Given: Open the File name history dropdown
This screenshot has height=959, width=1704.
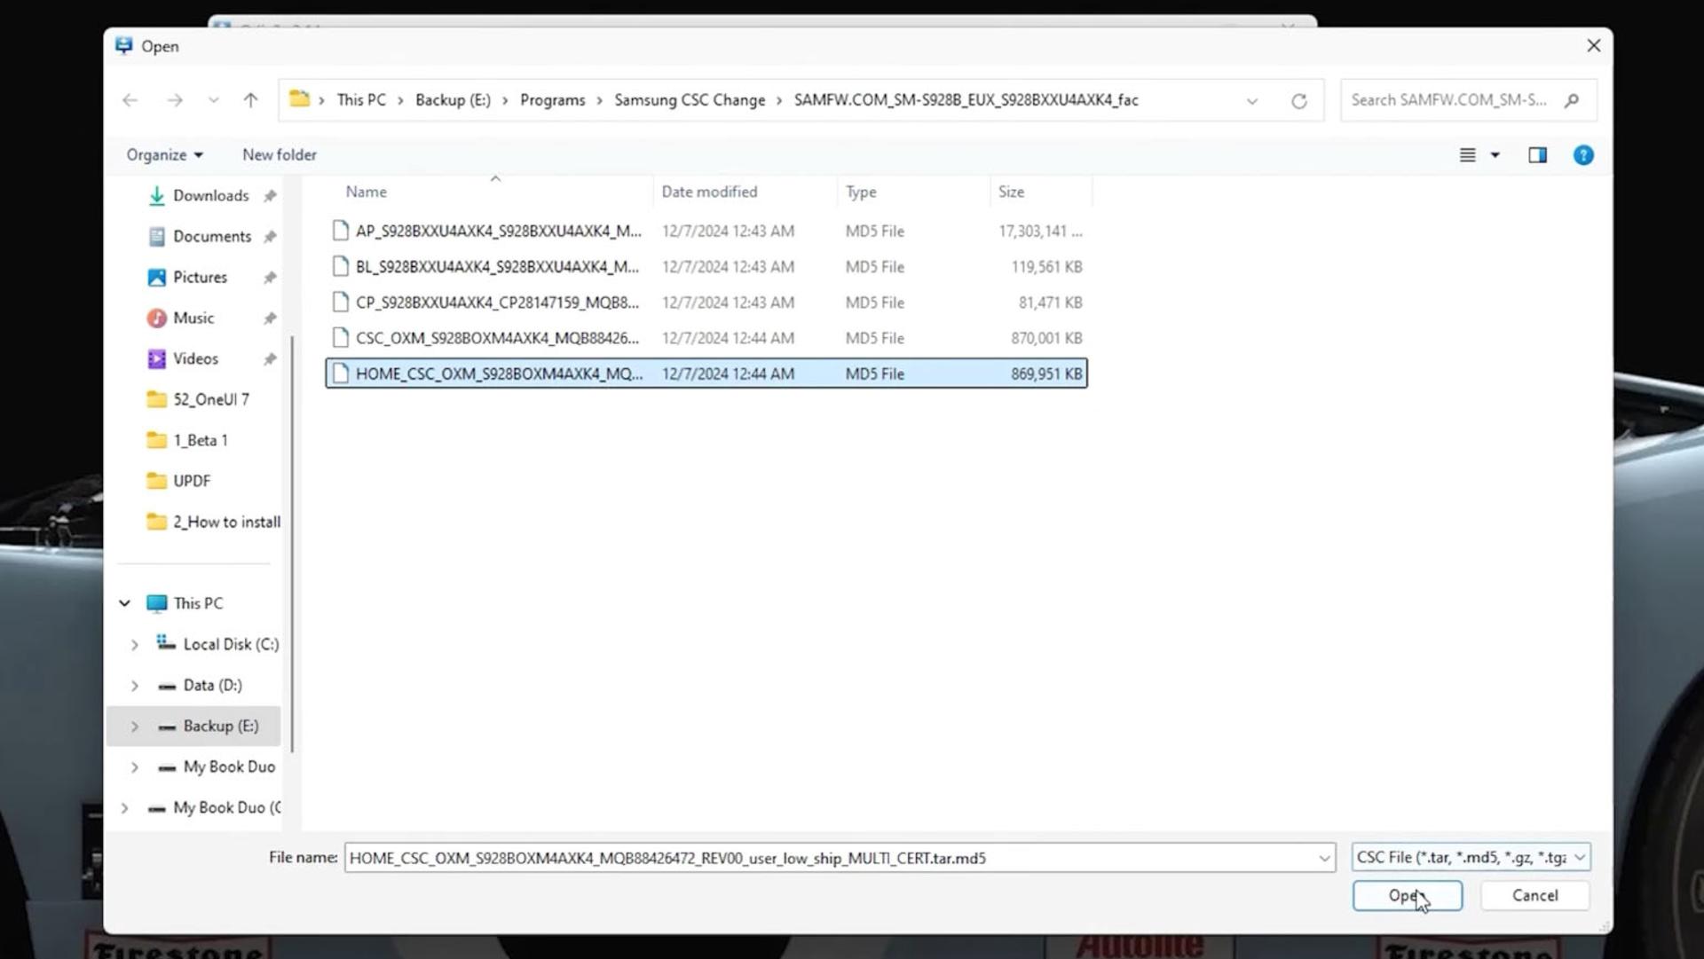Looking at the screenshot, I should click(1323, 858).
